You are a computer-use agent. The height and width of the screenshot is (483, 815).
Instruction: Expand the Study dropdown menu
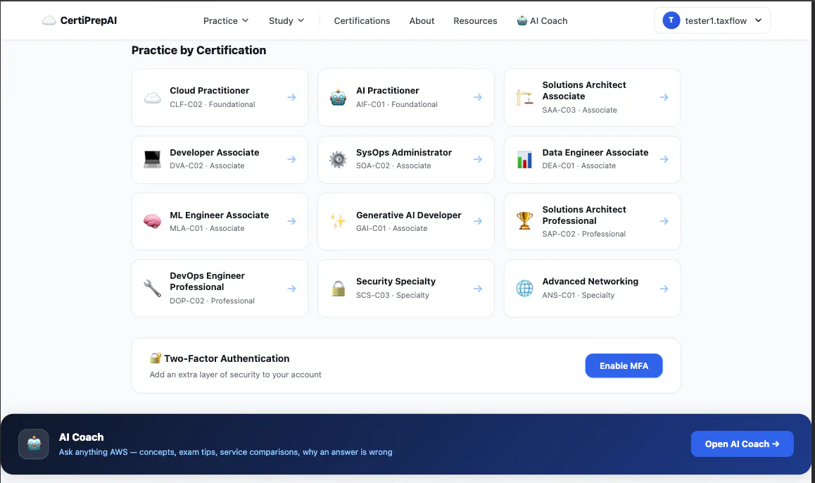pyautogui.click(x=286, y=21)
